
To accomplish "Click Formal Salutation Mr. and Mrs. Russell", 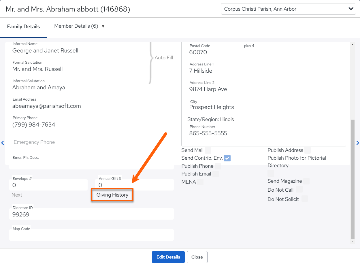I will tap(37, 69).
